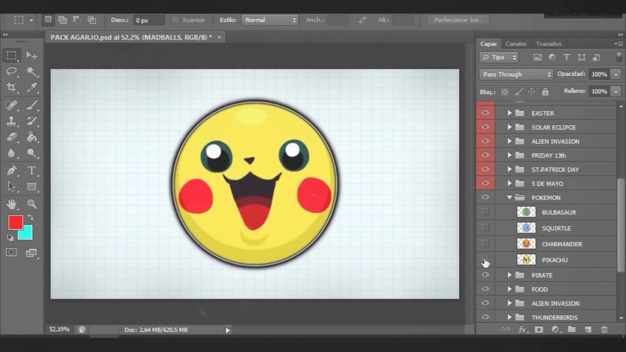Image resolution: width=626 pixels, height=352 pixels.
Task: Hide the EASTER group
Action: coord(485,113)
